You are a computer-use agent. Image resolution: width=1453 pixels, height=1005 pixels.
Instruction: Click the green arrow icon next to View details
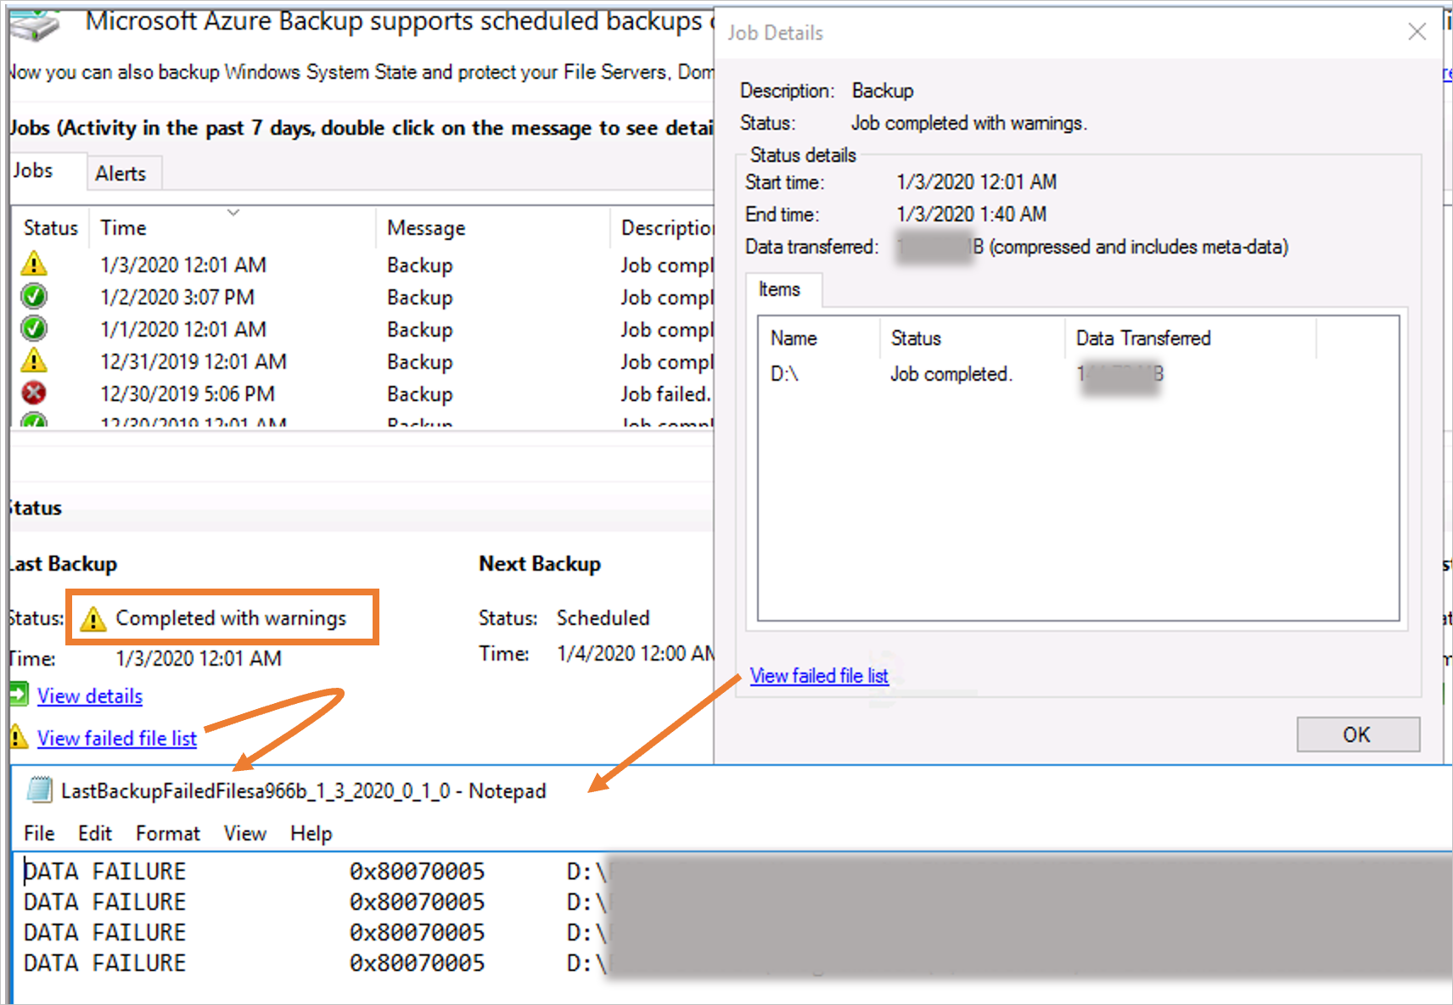click(x=17, y=695)
